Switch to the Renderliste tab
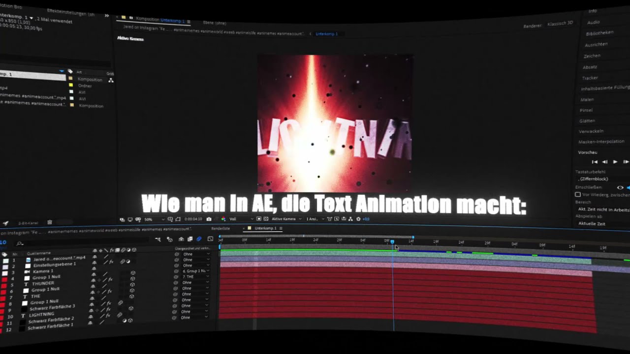This screenshot has width=630, height=354. tap(220, 229)
